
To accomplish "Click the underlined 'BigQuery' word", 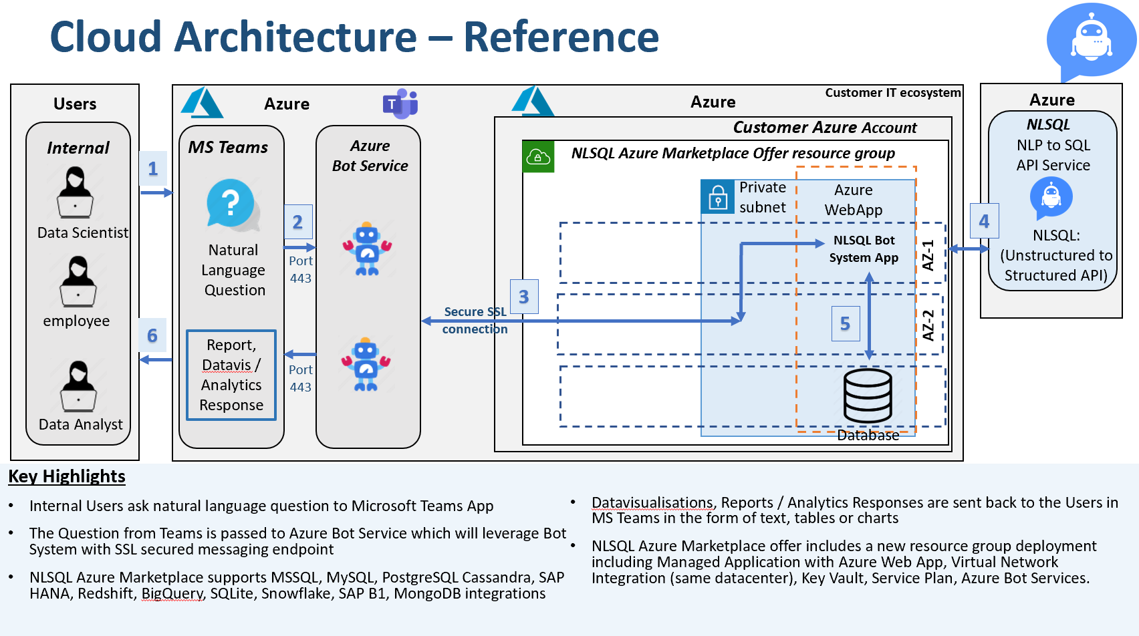I will (x=172, y=593).
